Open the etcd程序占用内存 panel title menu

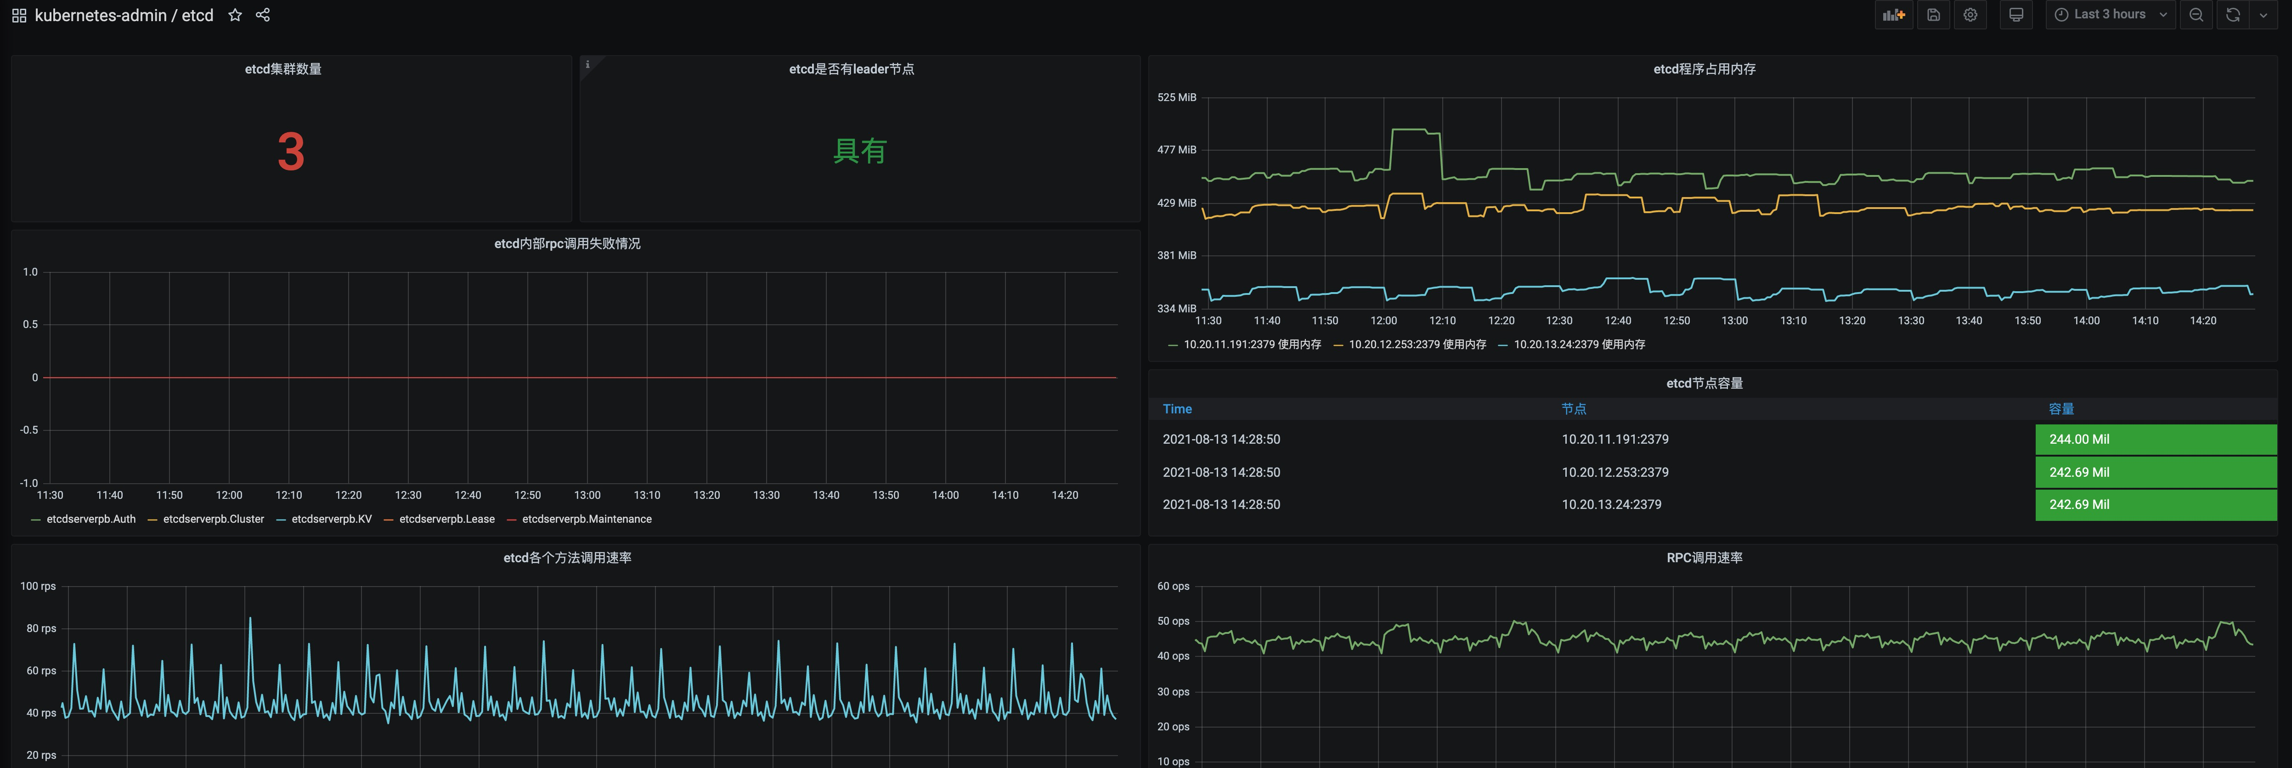[x=1704, y=68]
